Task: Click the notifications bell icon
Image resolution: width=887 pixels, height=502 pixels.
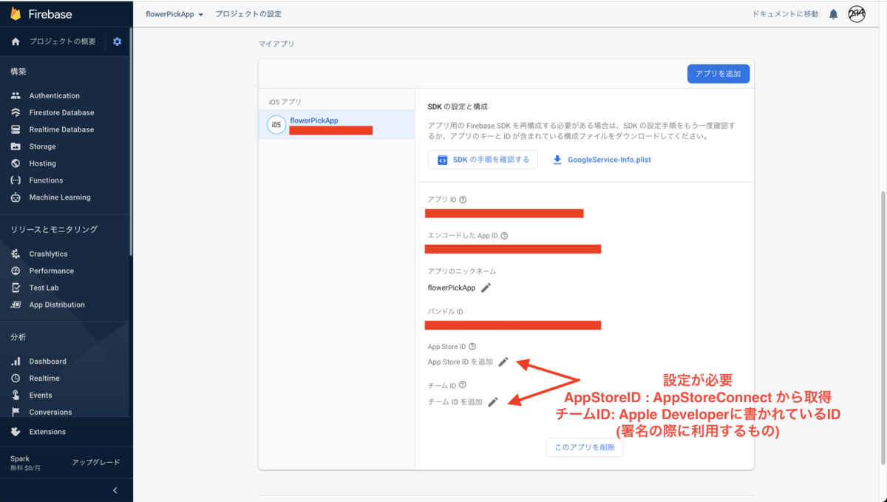Action: click(x=833, y=13)
